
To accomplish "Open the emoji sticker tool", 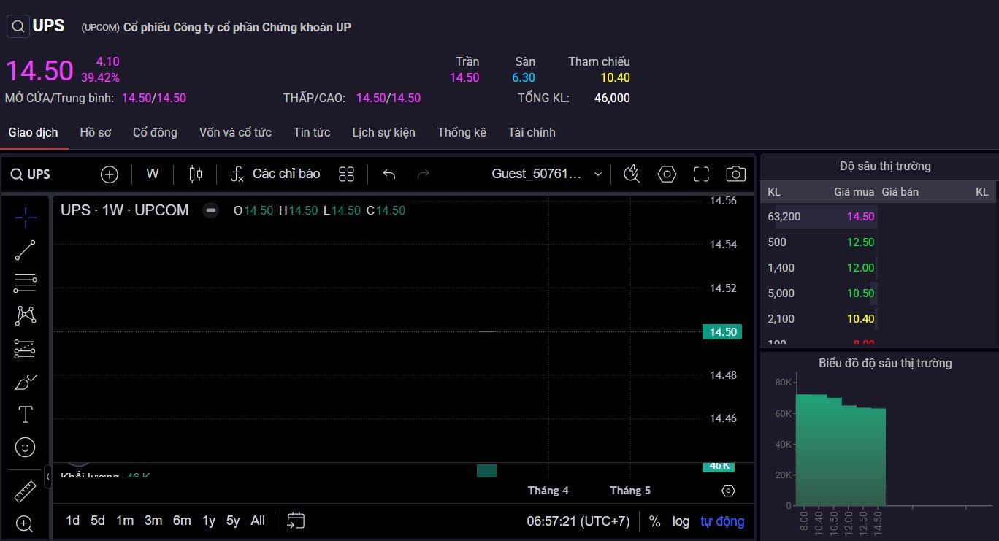I will 25,447.
